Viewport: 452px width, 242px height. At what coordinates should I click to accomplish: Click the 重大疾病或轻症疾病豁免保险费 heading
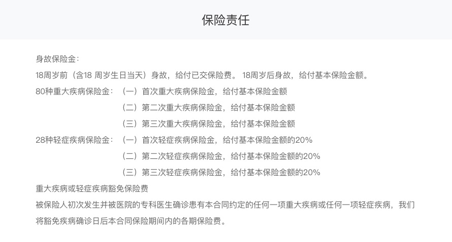click(x=92, y=188)
